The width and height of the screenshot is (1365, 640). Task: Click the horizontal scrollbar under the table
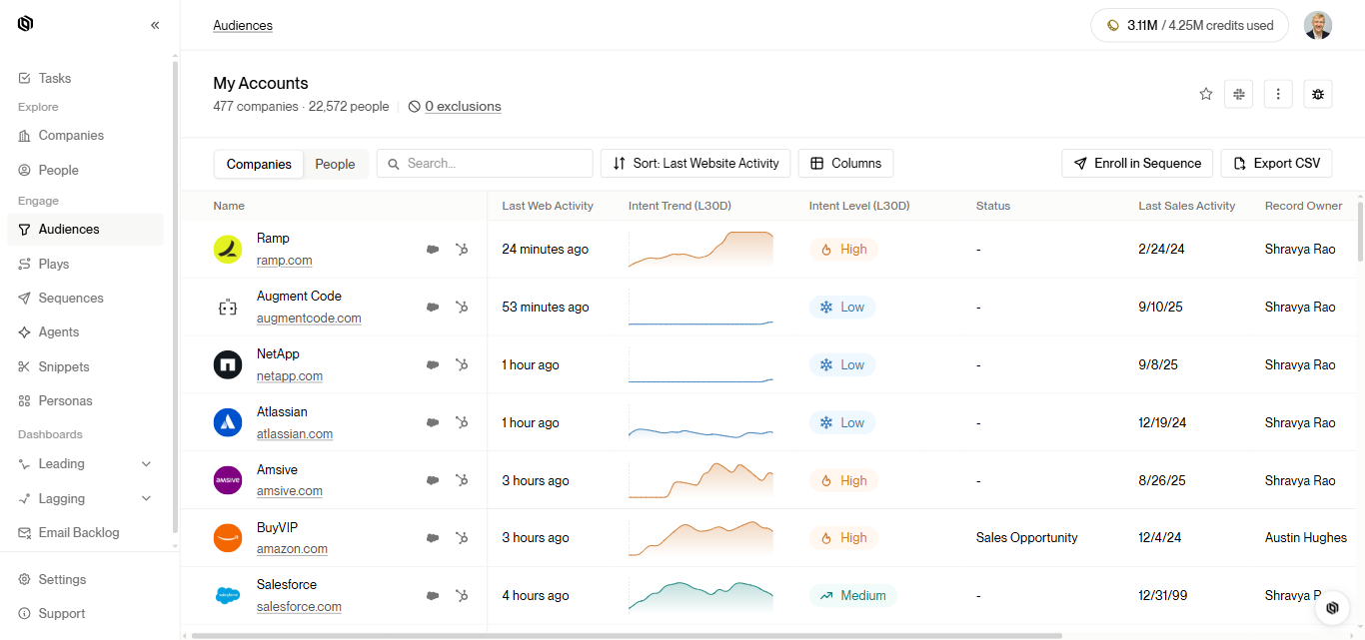[x=627, y=635]
